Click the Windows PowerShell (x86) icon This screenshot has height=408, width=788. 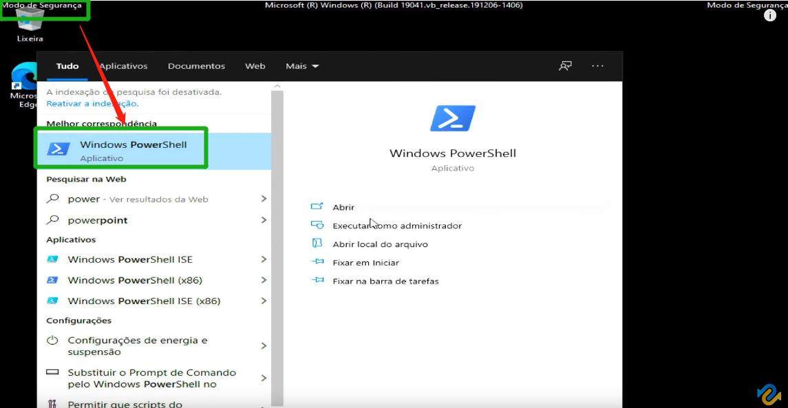point(52,280)
